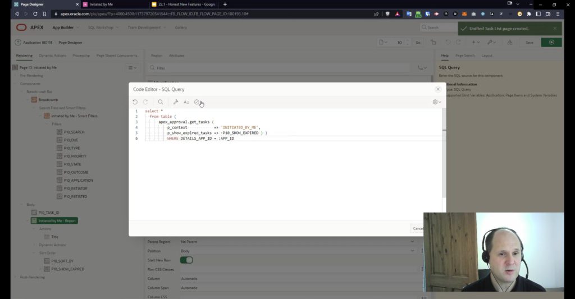Select the P10_TASK_ID item
This screenshot has width=575, height=299.
49,213
